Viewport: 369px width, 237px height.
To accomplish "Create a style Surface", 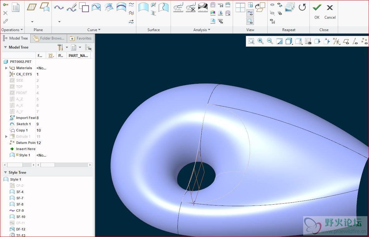I will tap(143, 7).
